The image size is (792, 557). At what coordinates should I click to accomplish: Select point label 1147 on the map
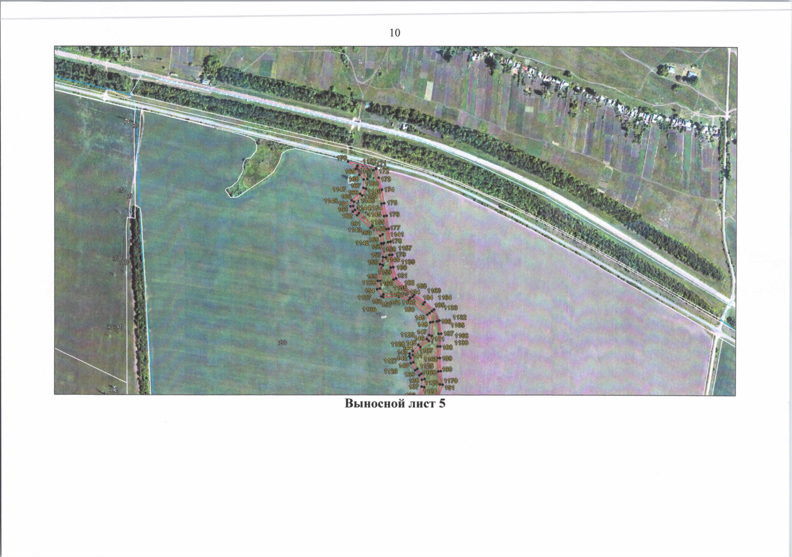pos(339,189)
